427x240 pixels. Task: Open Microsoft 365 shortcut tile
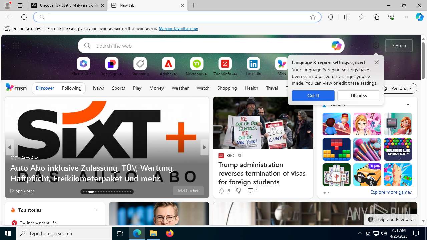click(x=83, y=67)
